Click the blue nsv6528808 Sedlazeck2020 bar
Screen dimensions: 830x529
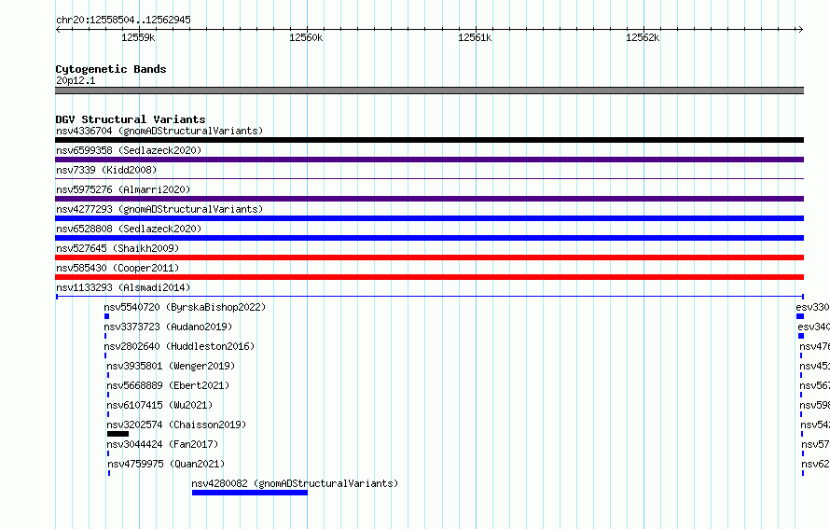(429, 238)
